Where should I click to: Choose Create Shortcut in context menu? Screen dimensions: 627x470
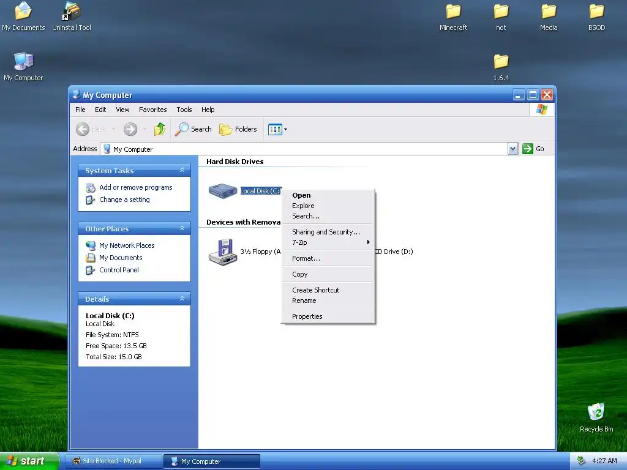328,290
